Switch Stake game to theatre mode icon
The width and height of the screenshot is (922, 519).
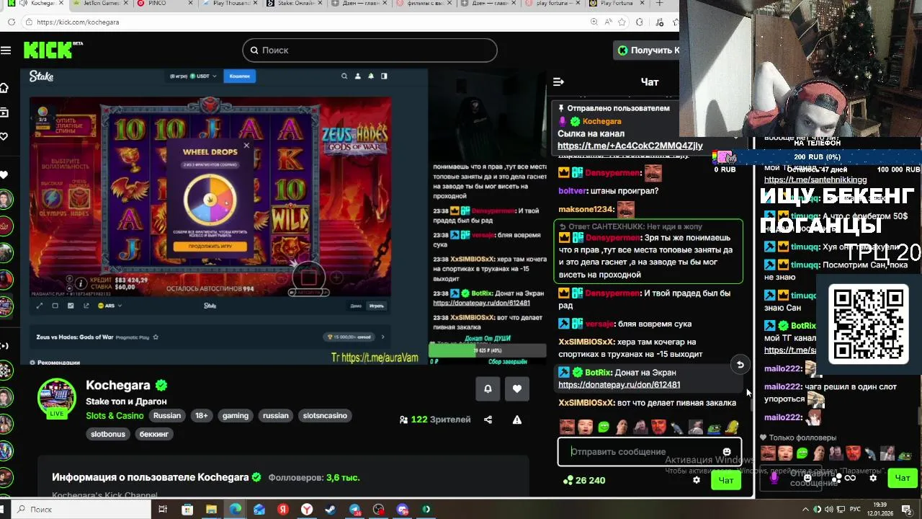(55, 306)
